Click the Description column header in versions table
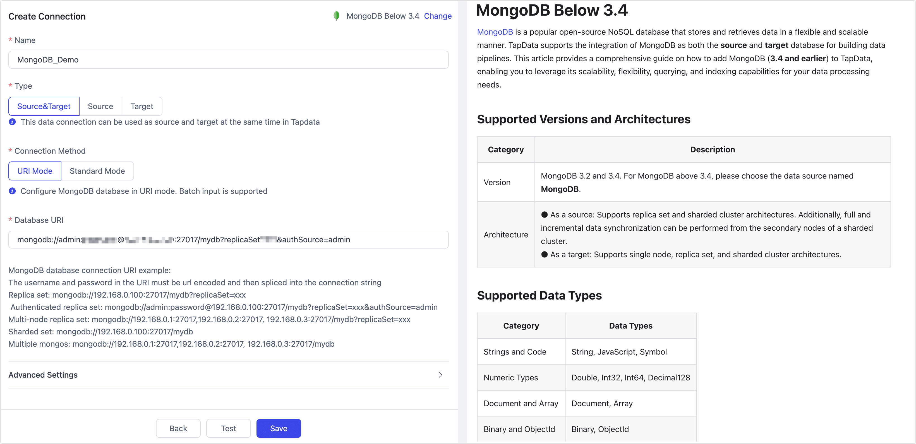Viewport: 916px width, 444px height. (712, 149)
